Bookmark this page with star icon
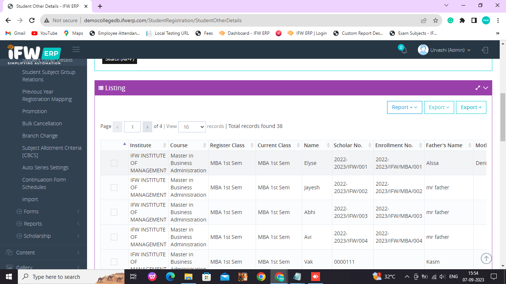The image size is (506, 284). (436, 20)
